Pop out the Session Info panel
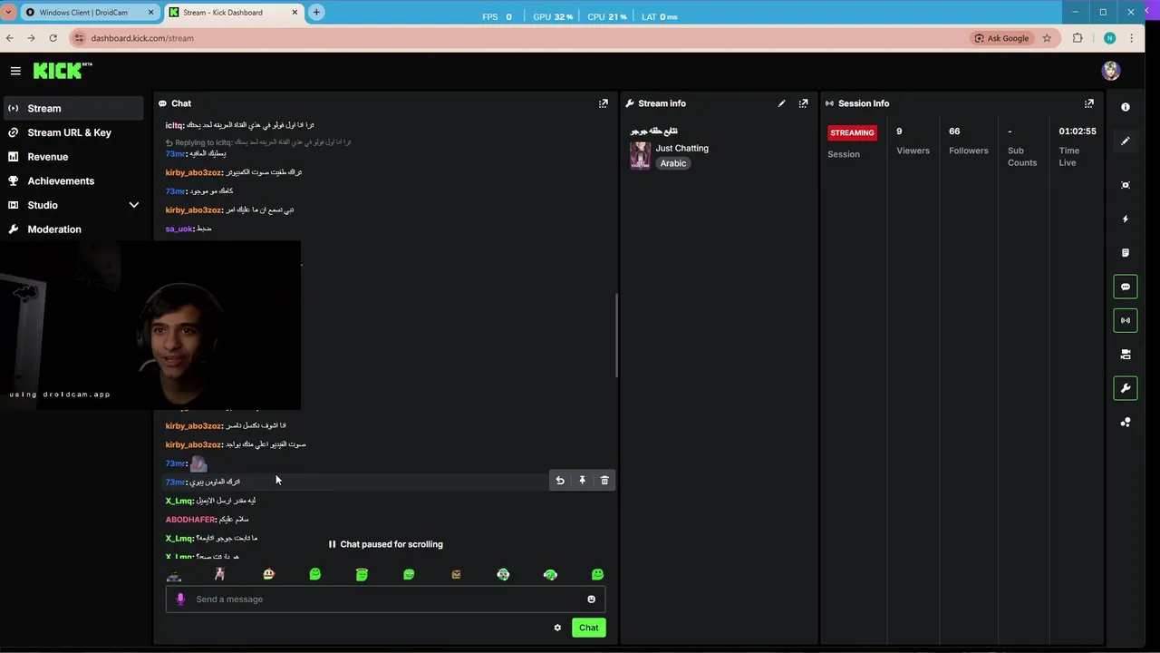This screenshot has height=653, width=1160. coord(1089,103)
